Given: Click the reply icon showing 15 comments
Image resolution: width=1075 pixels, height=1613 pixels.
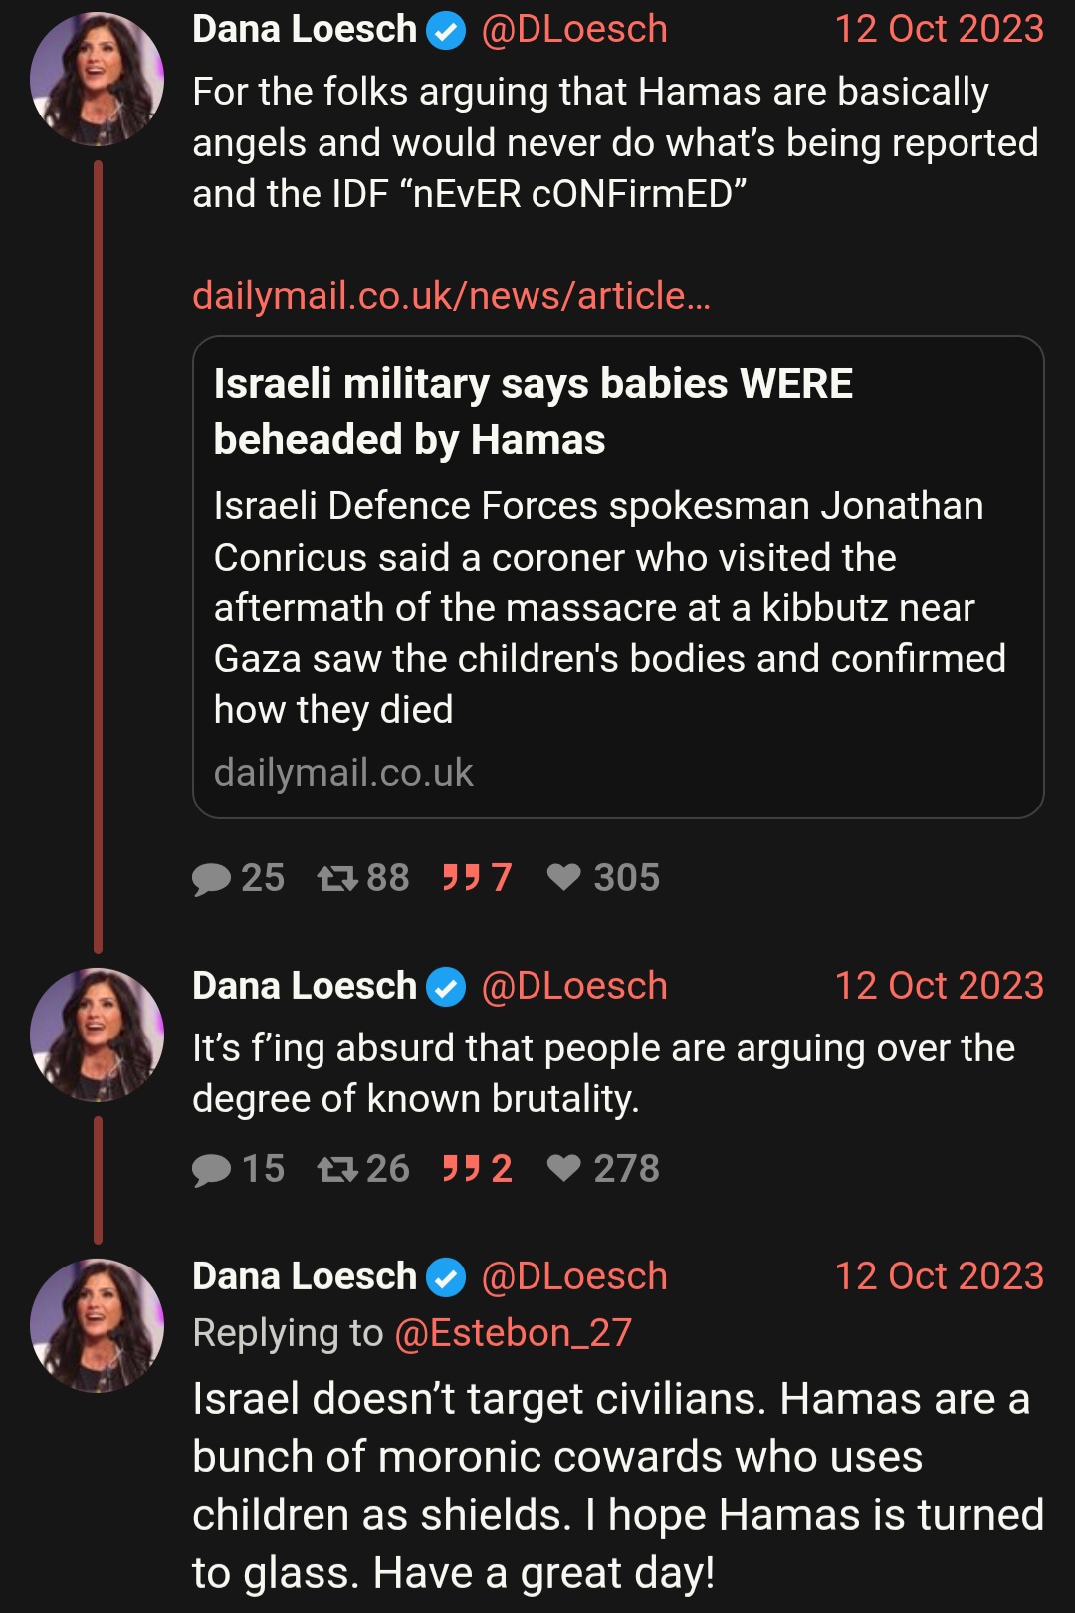Looking at the screenshot, I should click(211, 1169).
